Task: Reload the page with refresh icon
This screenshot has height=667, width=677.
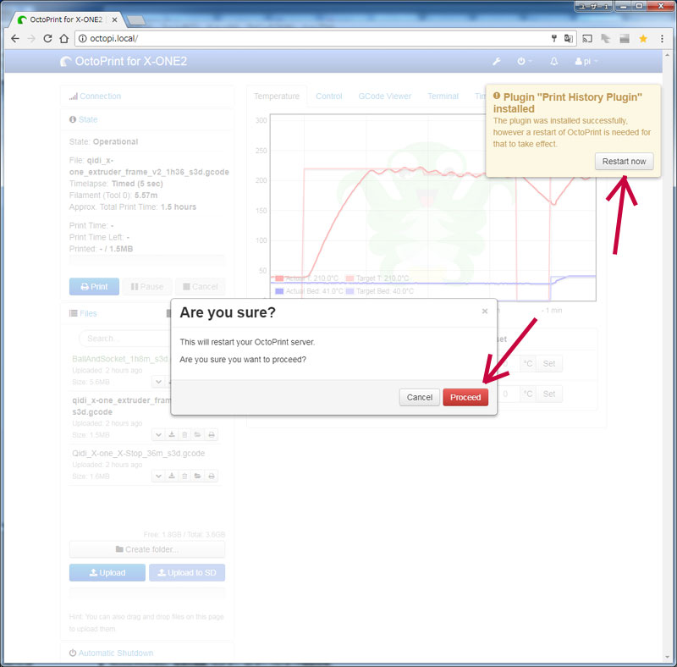Action: (x=47, y=38)
